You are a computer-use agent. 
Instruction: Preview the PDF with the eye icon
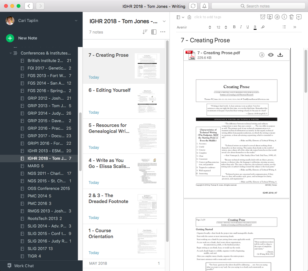(271, 55)
